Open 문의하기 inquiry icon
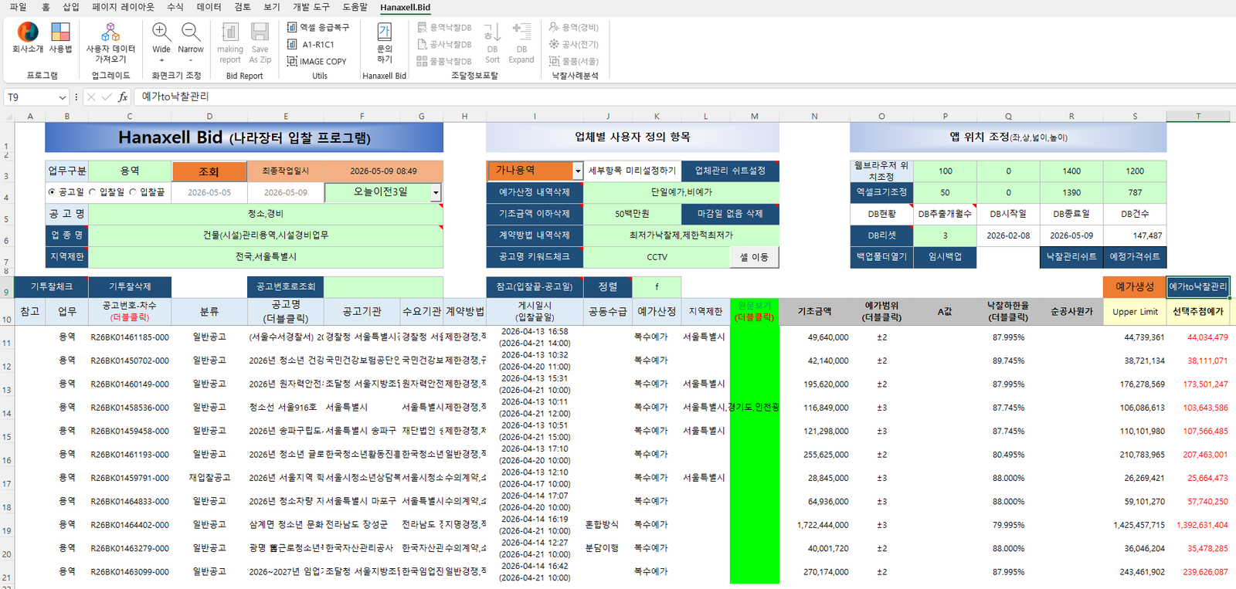Image resolution: width=1236 pixels, height=589 pixels. [384, 42]
